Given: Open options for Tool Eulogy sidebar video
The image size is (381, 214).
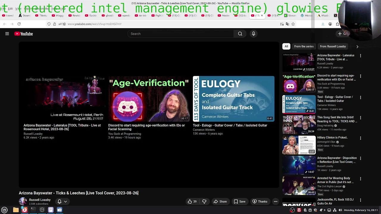Looking at the screenshot, I should pos(360,97).
